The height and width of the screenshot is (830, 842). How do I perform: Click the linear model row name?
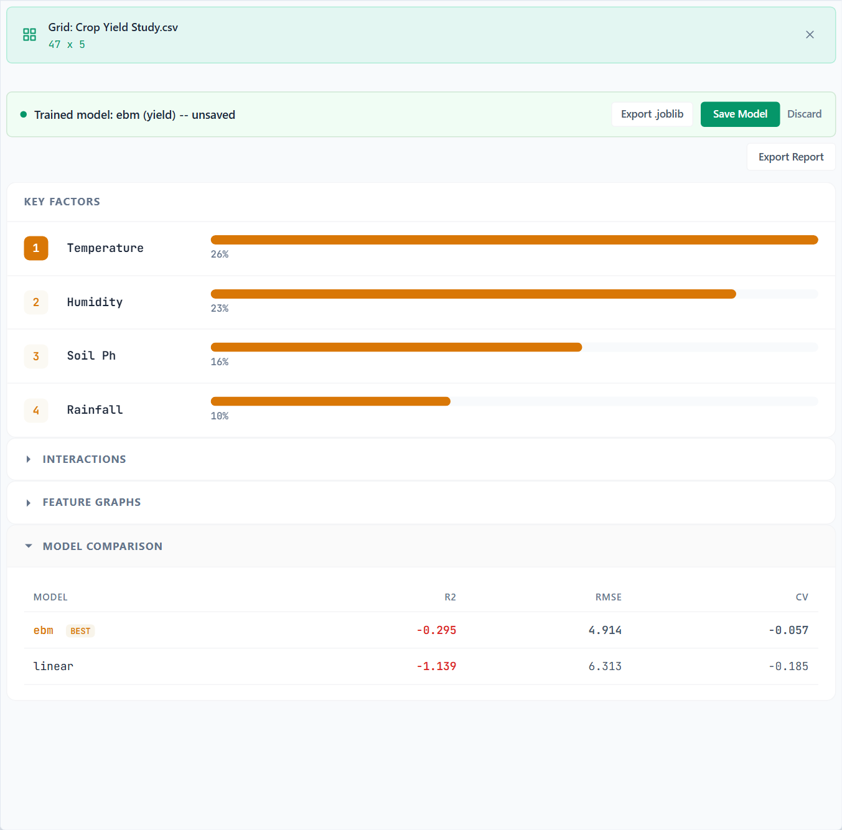[x=54, y=666]
